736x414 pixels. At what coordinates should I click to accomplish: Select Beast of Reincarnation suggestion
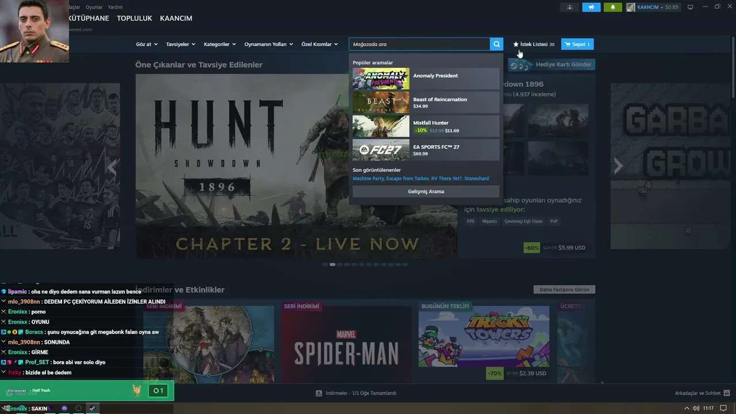pyautogui.click(x=426, y=102)
